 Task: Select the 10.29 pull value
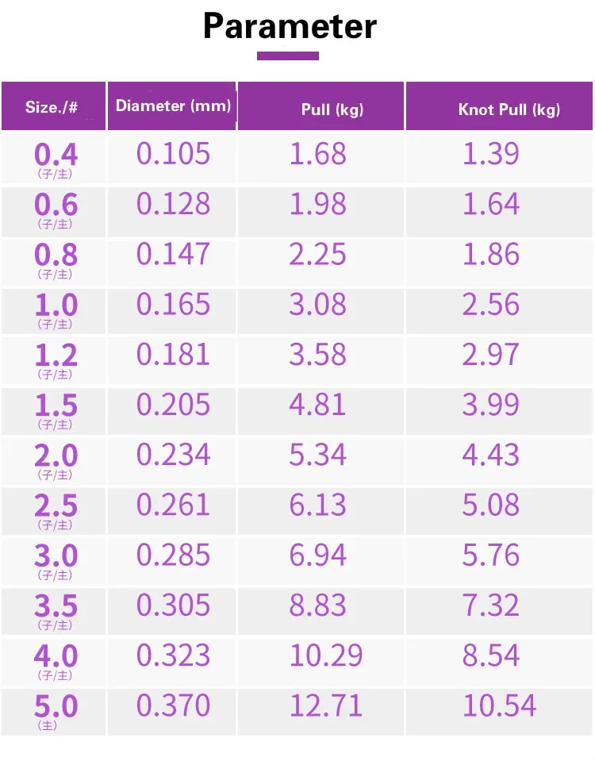tap(325, 655)
